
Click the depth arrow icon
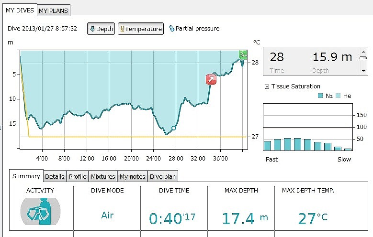(92, 29)
